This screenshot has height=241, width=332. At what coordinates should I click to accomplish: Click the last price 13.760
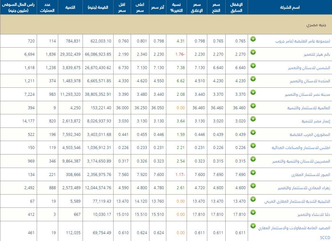[158, 201]
